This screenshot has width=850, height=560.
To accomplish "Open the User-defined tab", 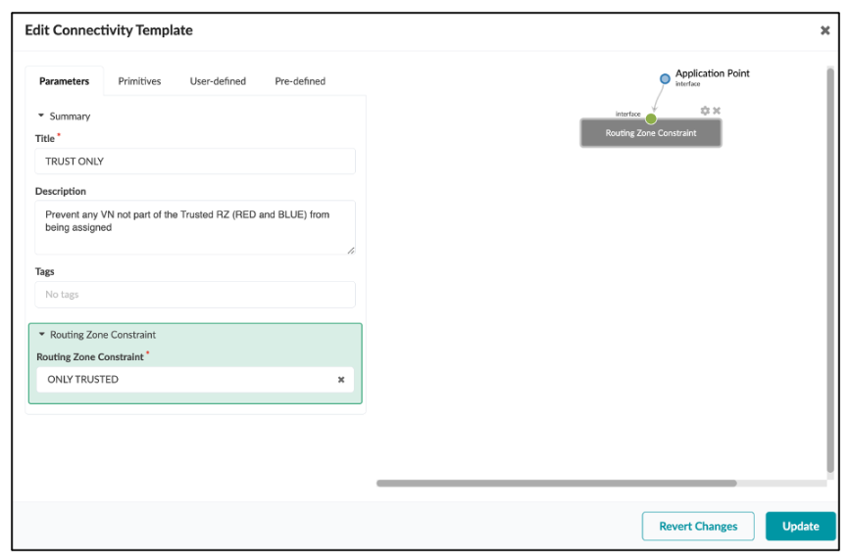I will pyautogui.click(x=218, y=81).
